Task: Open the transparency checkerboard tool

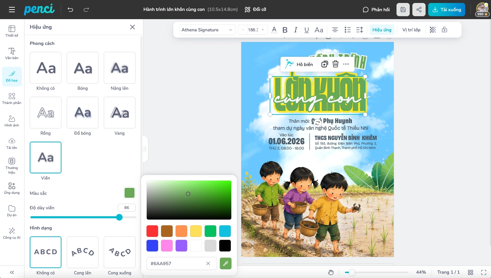Action: pos(433,30)
